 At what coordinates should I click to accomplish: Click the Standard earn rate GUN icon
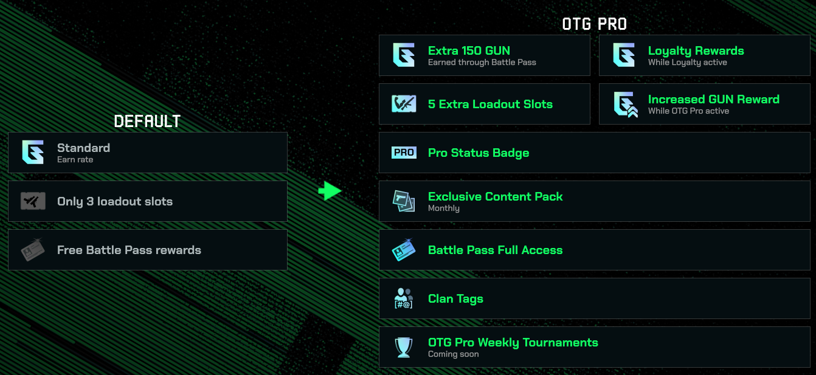point(33,153)
